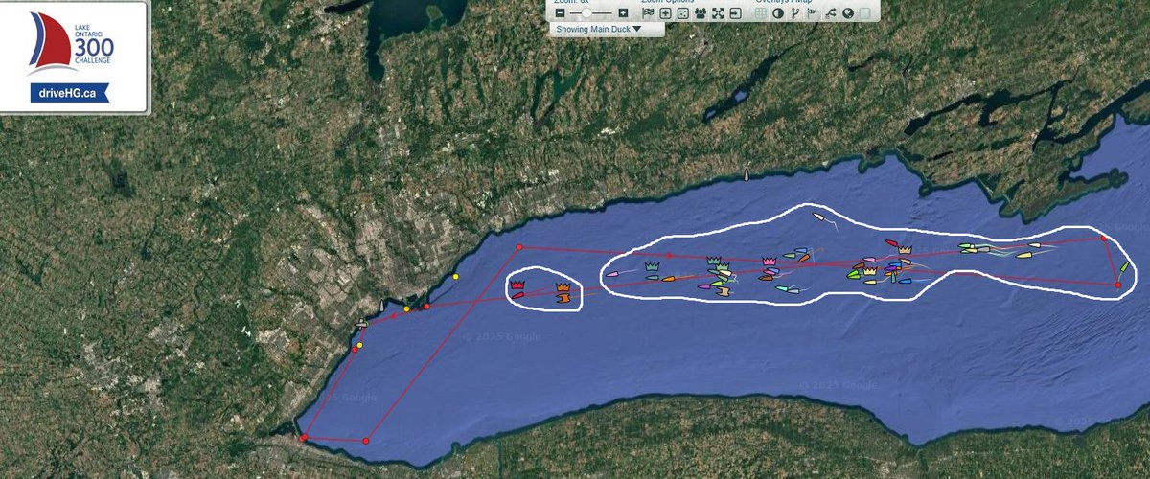Viewport: 1150px width, 479px height.
Task: Select the pink crown marker
Action: [x=769, y=261]
